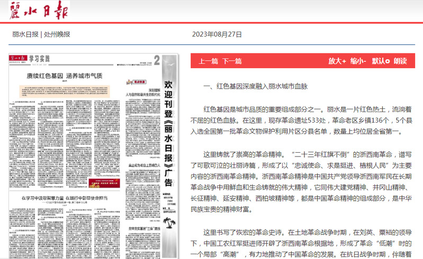This screenshot has height=259, width=423.
Task: Go to previous article 上一篇
Action: click(x=208, y=61)
